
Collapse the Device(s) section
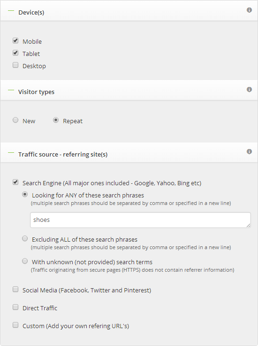click(11, 11)
